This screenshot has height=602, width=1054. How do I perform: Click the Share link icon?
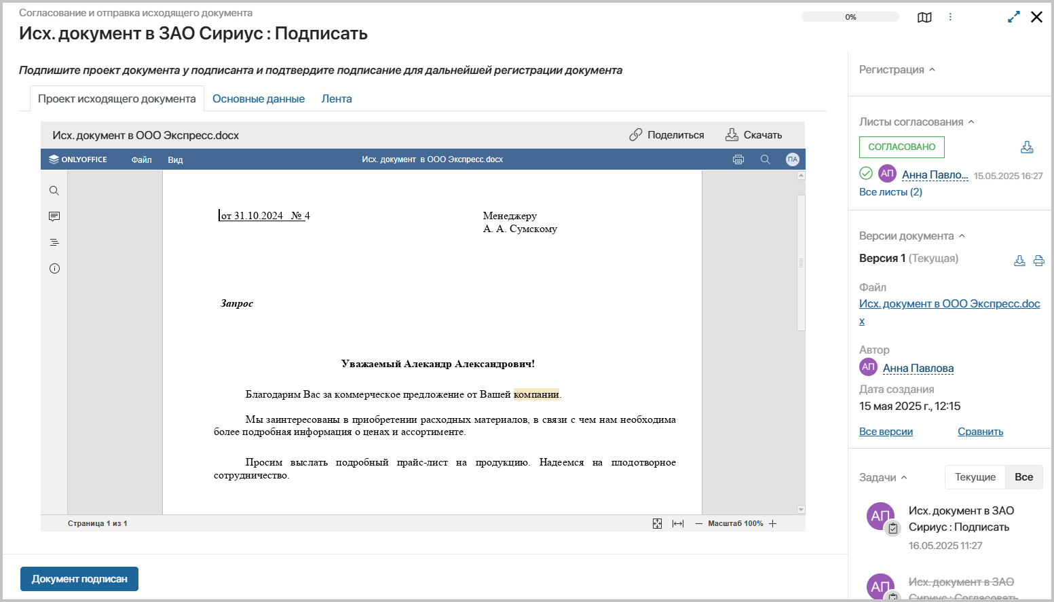point(635,135)
